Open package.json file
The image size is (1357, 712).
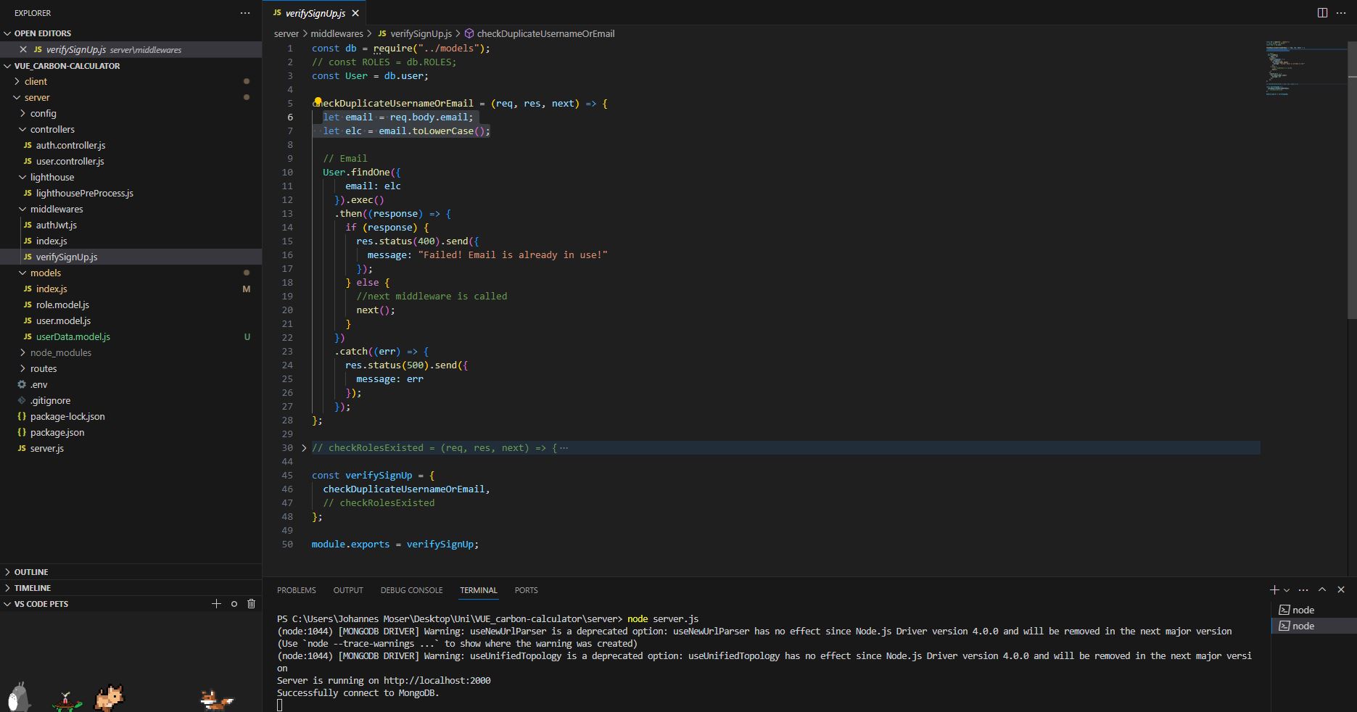coord(131,432)
